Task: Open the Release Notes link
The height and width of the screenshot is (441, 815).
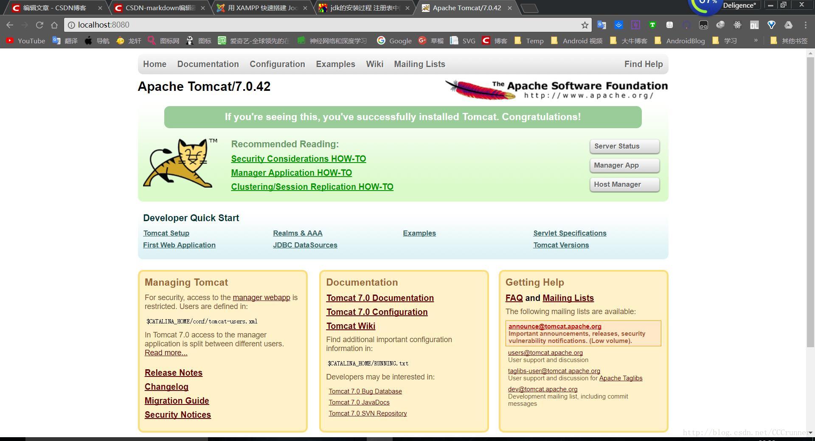Action: pyautogui.click(x=173, y=373)
